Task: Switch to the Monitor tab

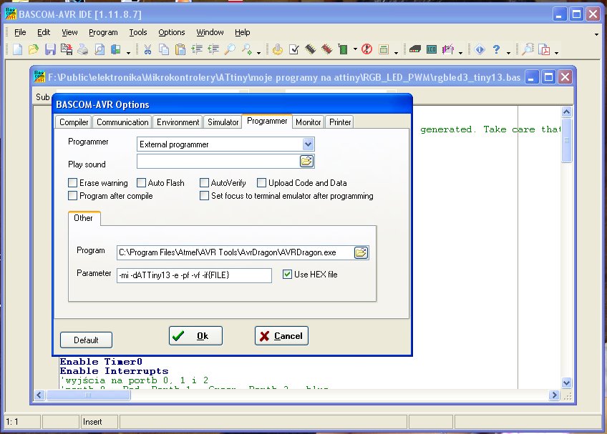Action: coord(308,122)
